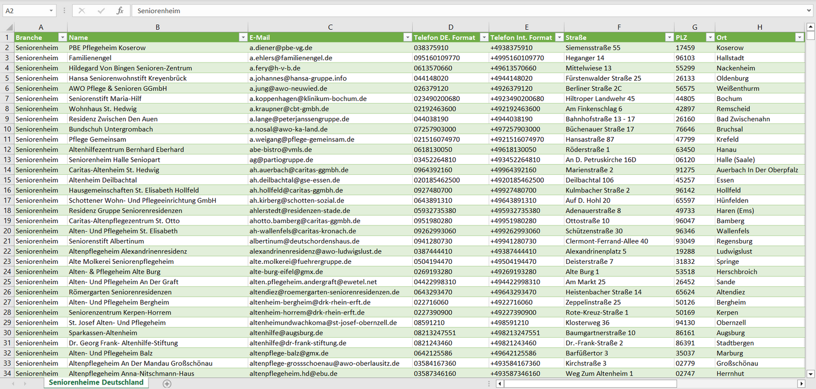
Task: Open the Name Box dropdown arrow
Action: [x=51, y=11]
